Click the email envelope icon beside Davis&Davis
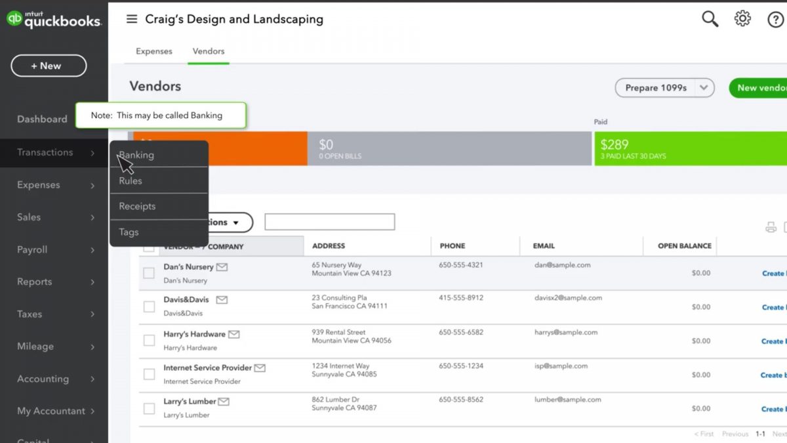Viewport: 787px width, 443px height. [222, 300]
